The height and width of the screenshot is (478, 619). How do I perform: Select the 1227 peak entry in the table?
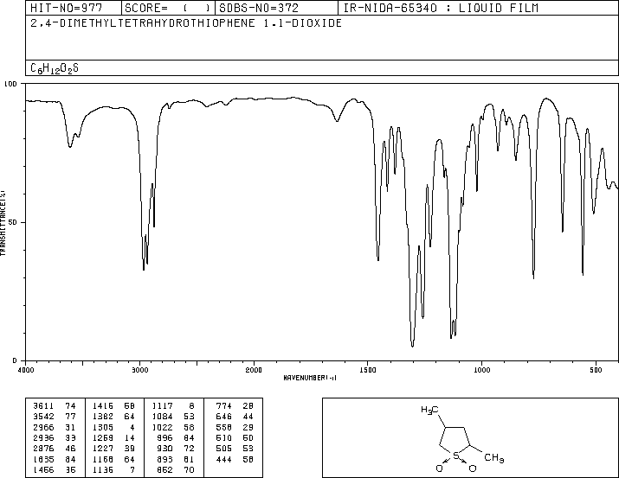tap(113, 449)
